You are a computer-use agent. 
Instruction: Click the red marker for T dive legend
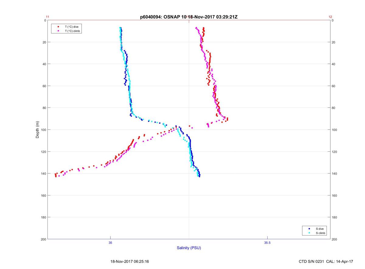point(58,27)
